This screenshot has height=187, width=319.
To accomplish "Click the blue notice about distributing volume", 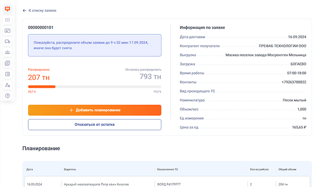I will pos(95,45).
